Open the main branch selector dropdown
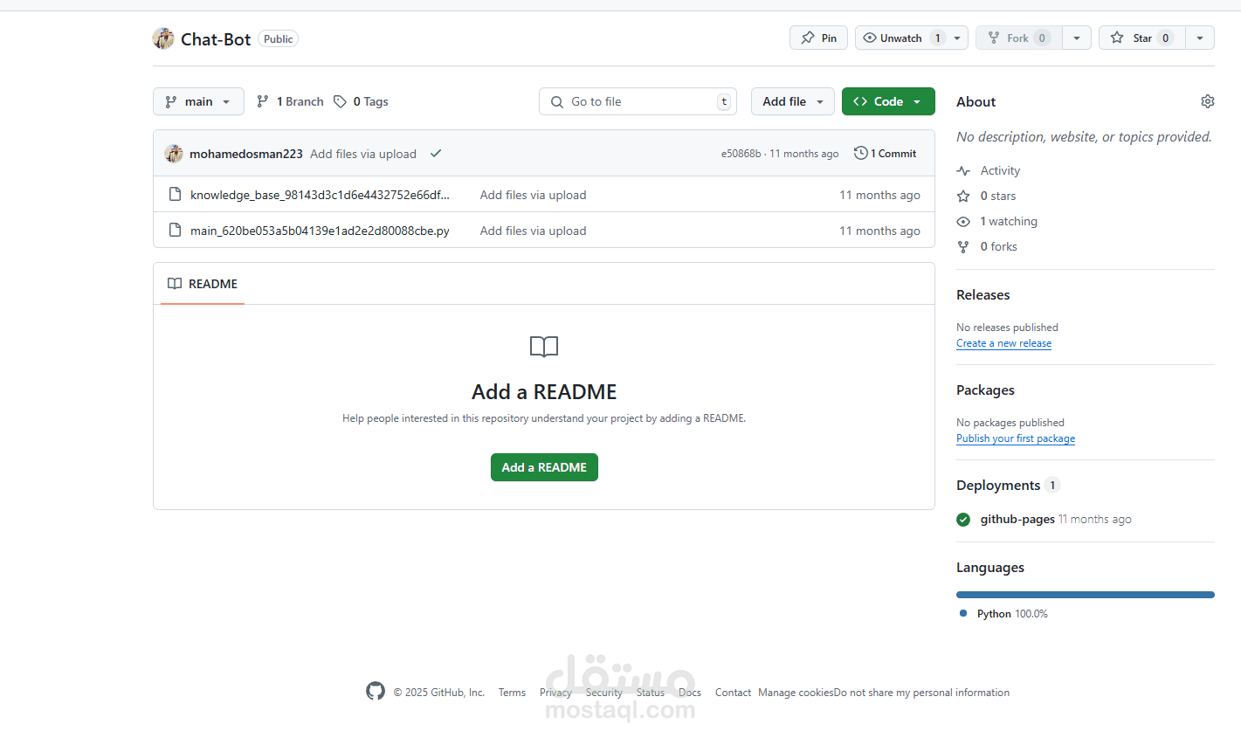This screenshot has height=738, width=1241. pyautogui.click(x=198, y=101)
